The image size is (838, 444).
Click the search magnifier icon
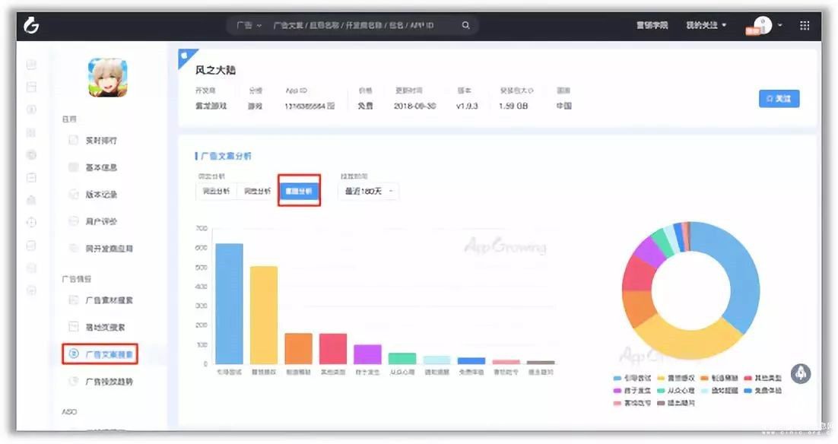(x=465, y=25)
